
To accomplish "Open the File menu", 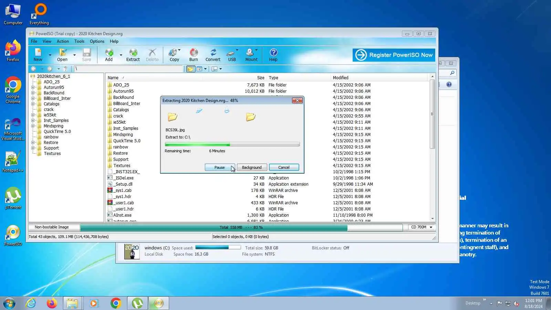I will pyautogui.click(x=34, y=41).
